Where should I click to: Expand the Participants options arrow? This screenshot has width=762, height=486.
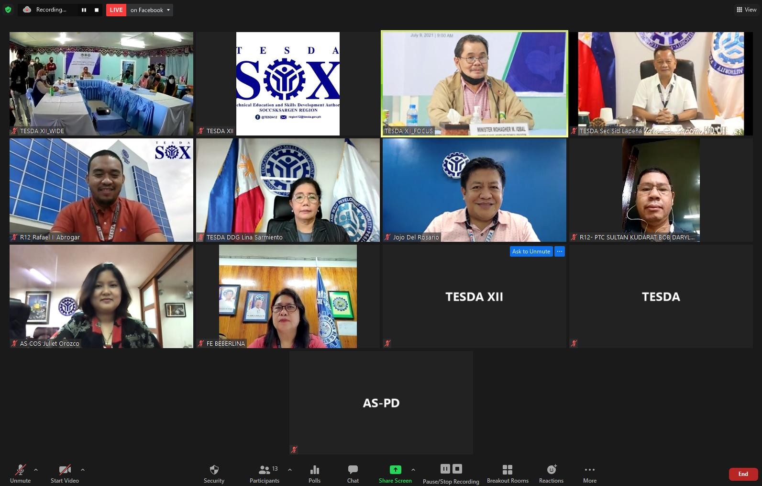tap(290, 470)
